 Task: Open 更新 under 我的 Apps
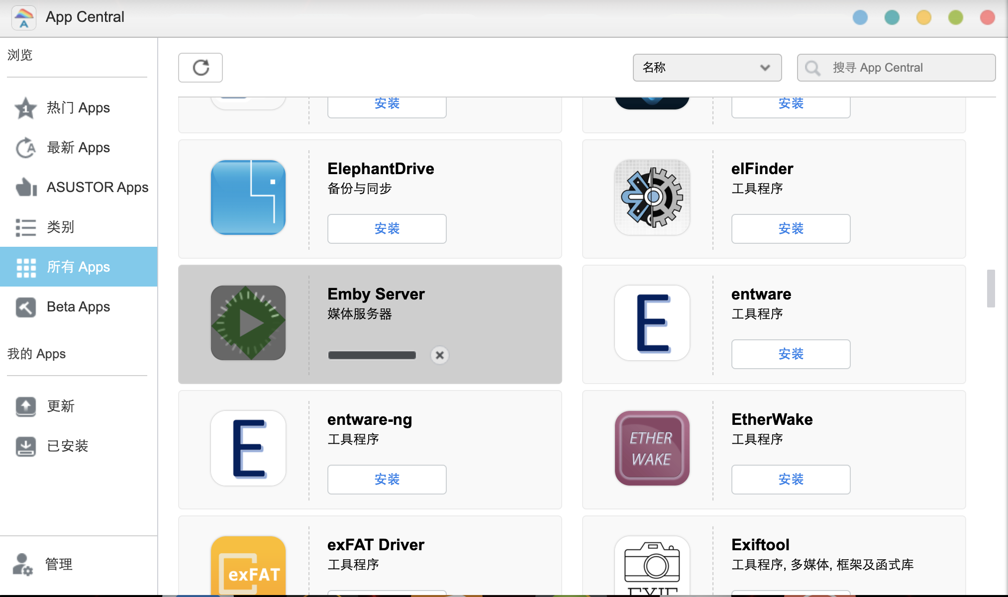click(x=79, y=406)
